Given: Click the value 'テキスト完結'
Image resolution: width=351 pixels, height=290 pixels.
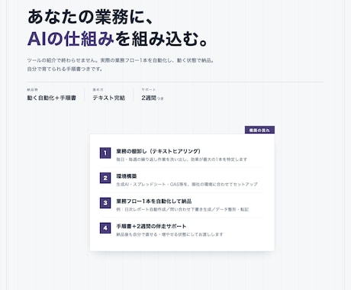Looking at the screenshot, I should click(109, 98).
